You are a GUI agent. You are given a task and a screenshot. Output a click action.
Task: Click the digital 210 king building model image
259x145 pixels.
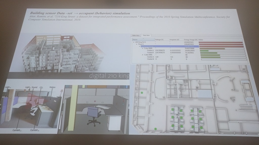[x=63, y=54]
